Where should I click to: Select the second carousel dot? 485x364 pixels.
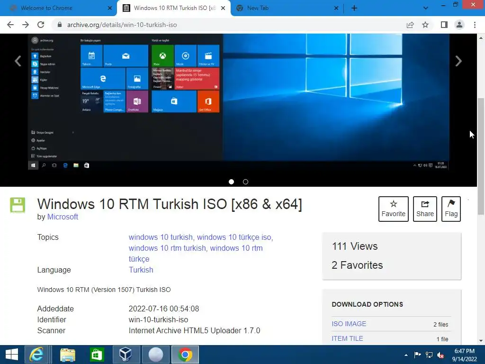(x=246, y=182)
